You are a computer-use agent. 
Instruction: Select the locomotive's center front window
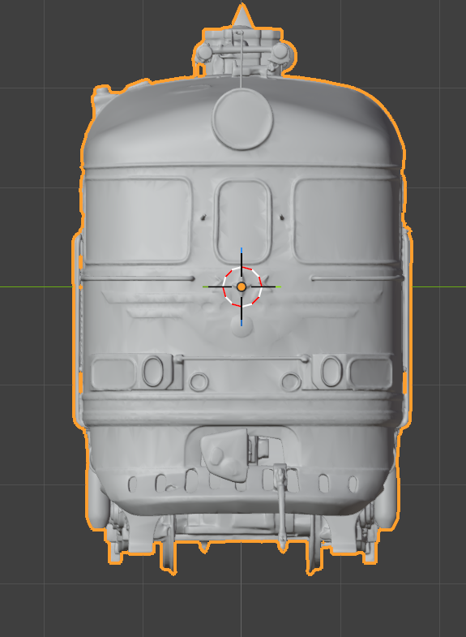(242, 222)
